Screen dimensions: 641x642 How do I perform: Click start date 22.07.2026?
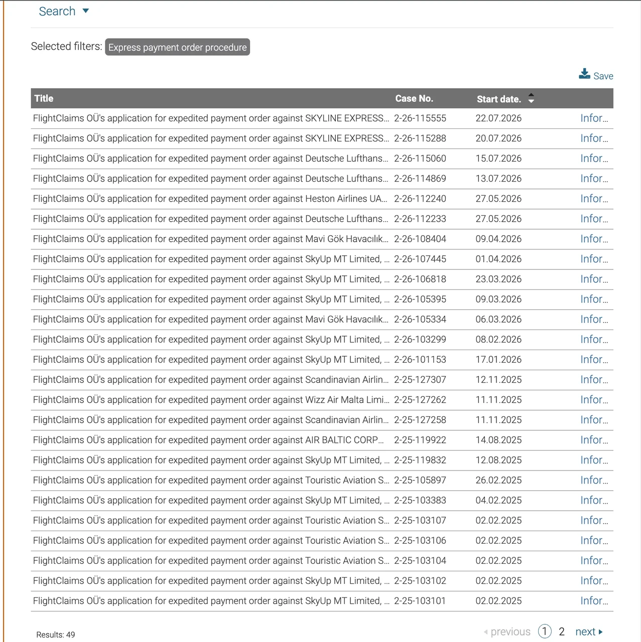click(498, 118)
